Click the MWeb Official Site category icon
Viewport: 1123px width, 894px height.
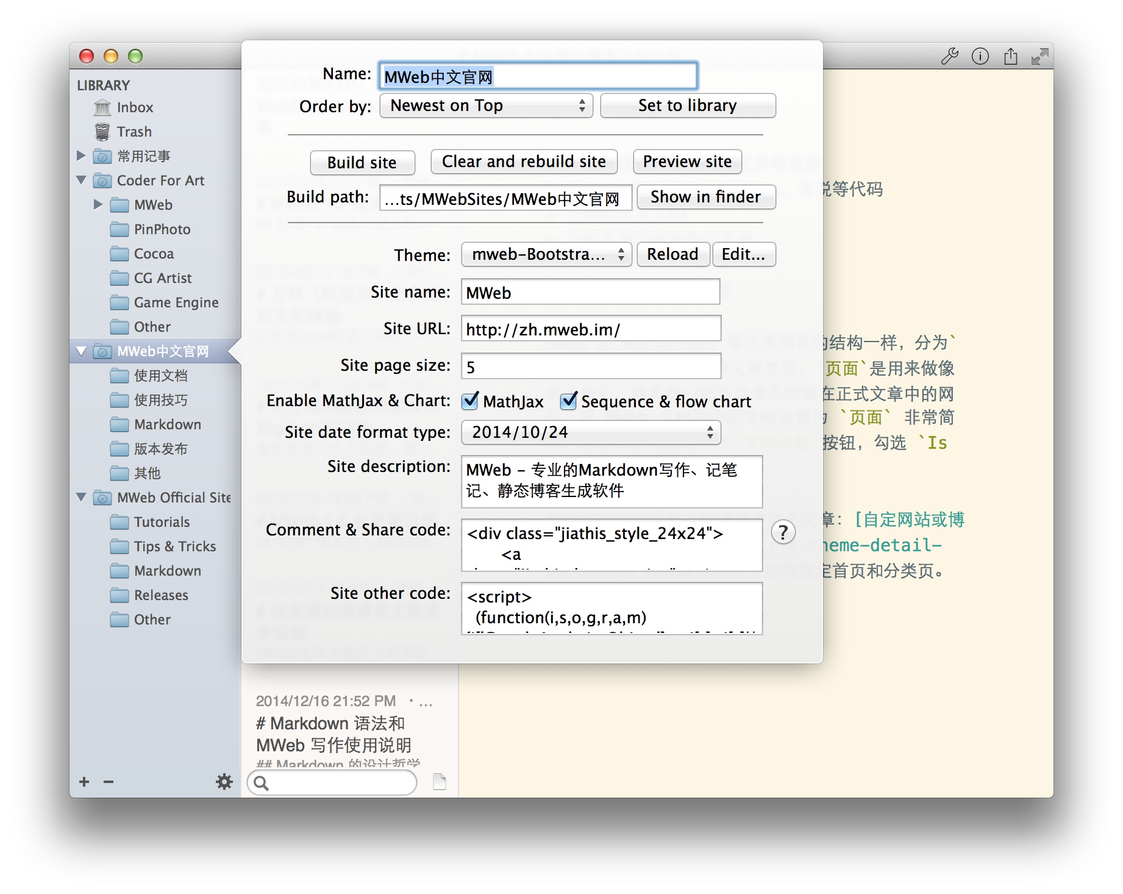tap(102, 498)
